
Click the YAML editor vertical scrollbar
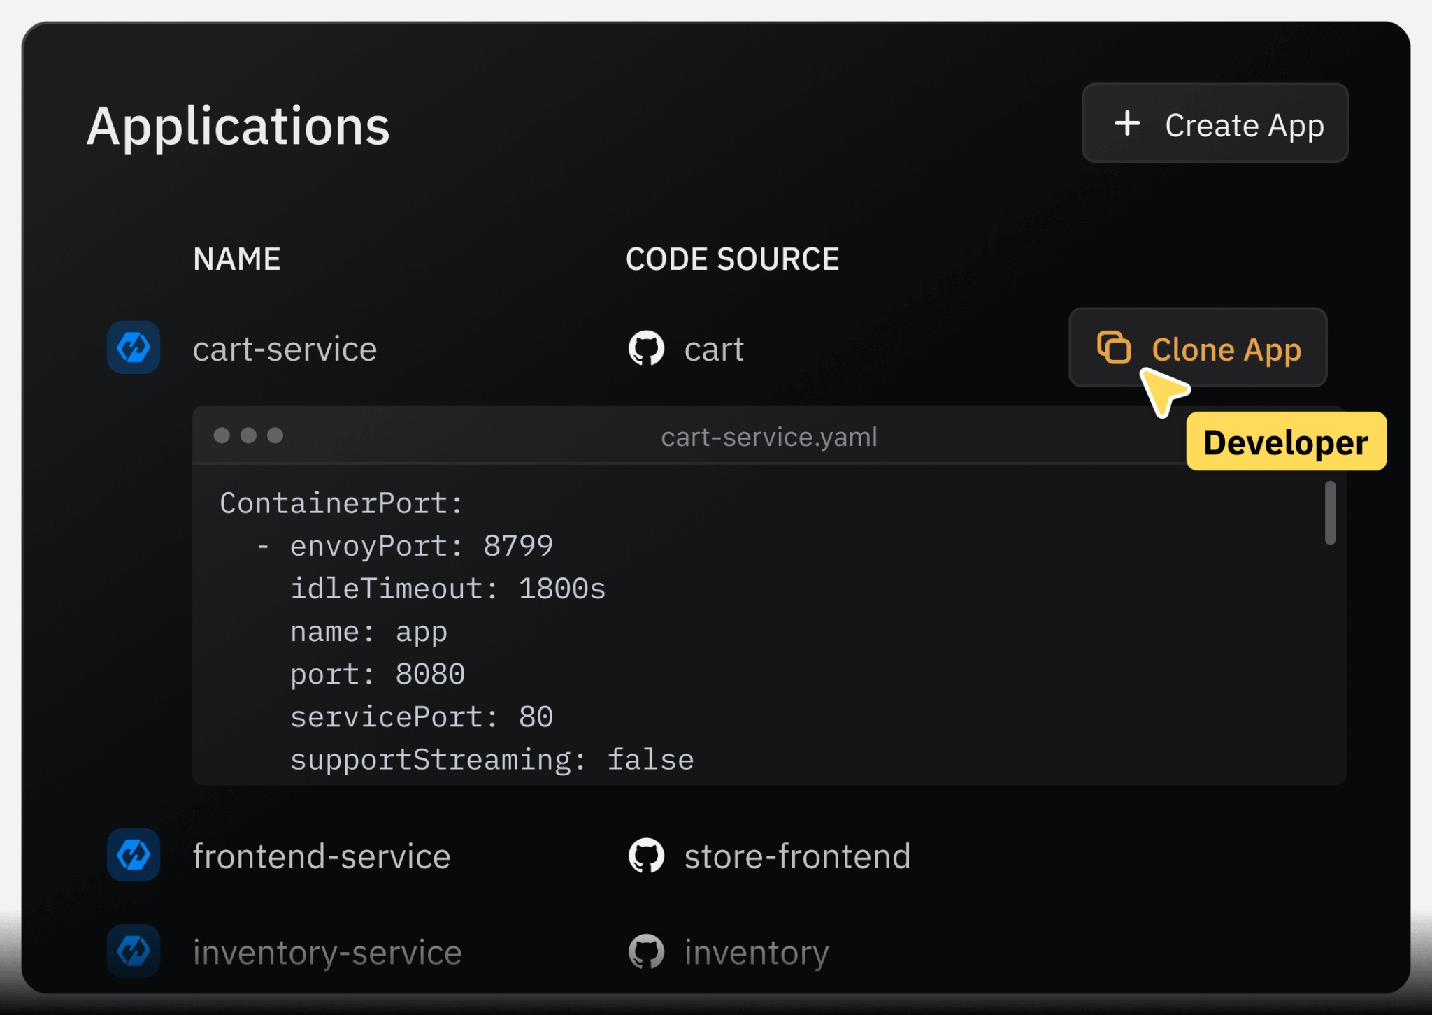tap(1330, 512)
